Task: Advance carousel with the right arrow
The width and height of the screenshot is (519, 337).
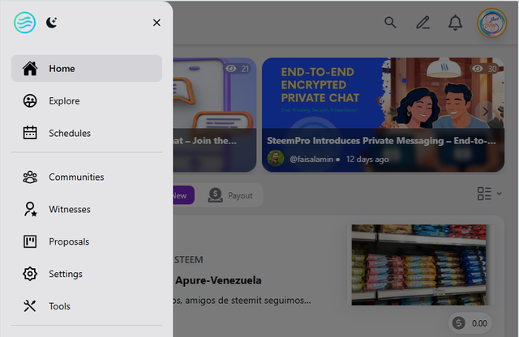Action: (x=485, y=112)
